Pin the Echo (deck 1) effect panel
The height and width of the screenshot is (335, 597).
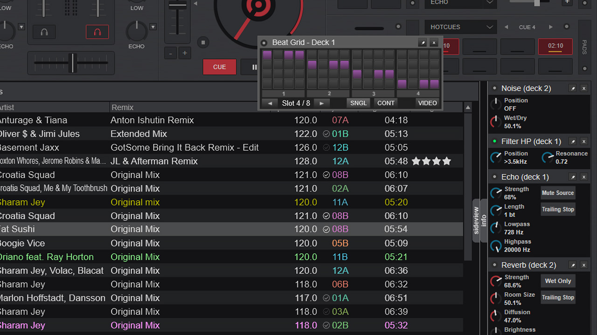click(572, 177)
